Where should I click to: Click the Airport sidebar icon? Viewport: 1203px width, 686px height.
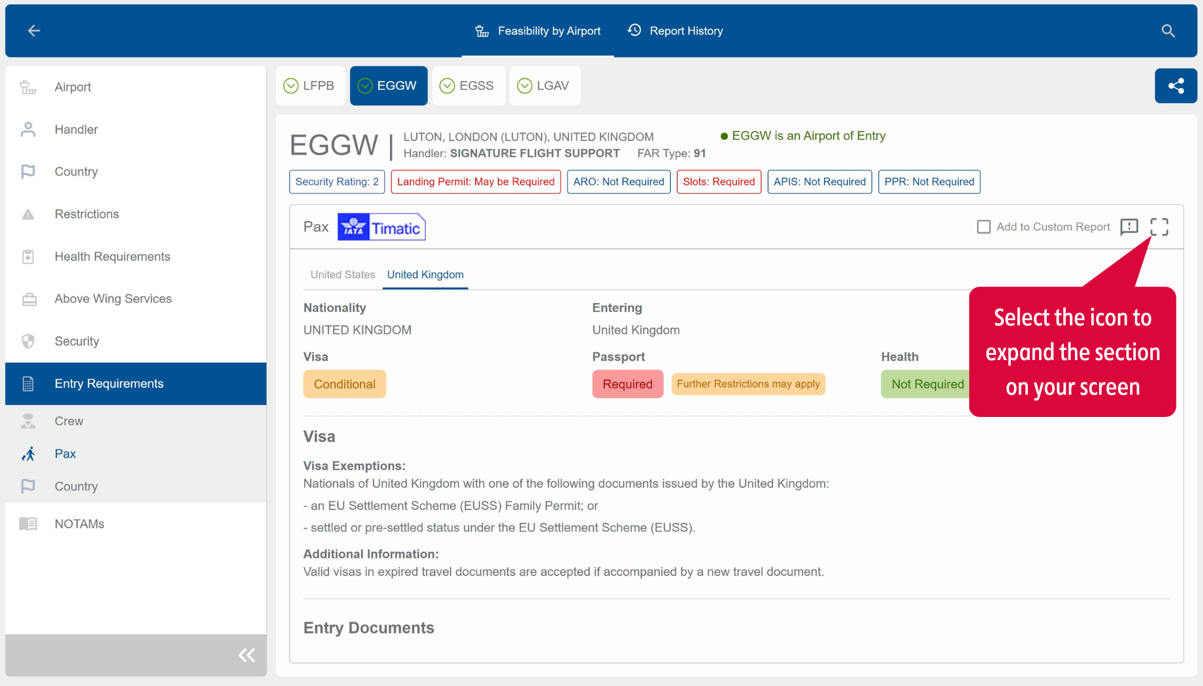pyautogui.click(x=28, y=87)
